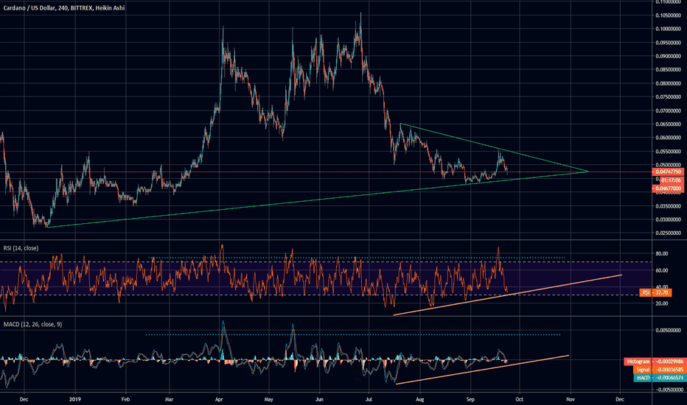Click the 0.10000000 price axis label

668,29
